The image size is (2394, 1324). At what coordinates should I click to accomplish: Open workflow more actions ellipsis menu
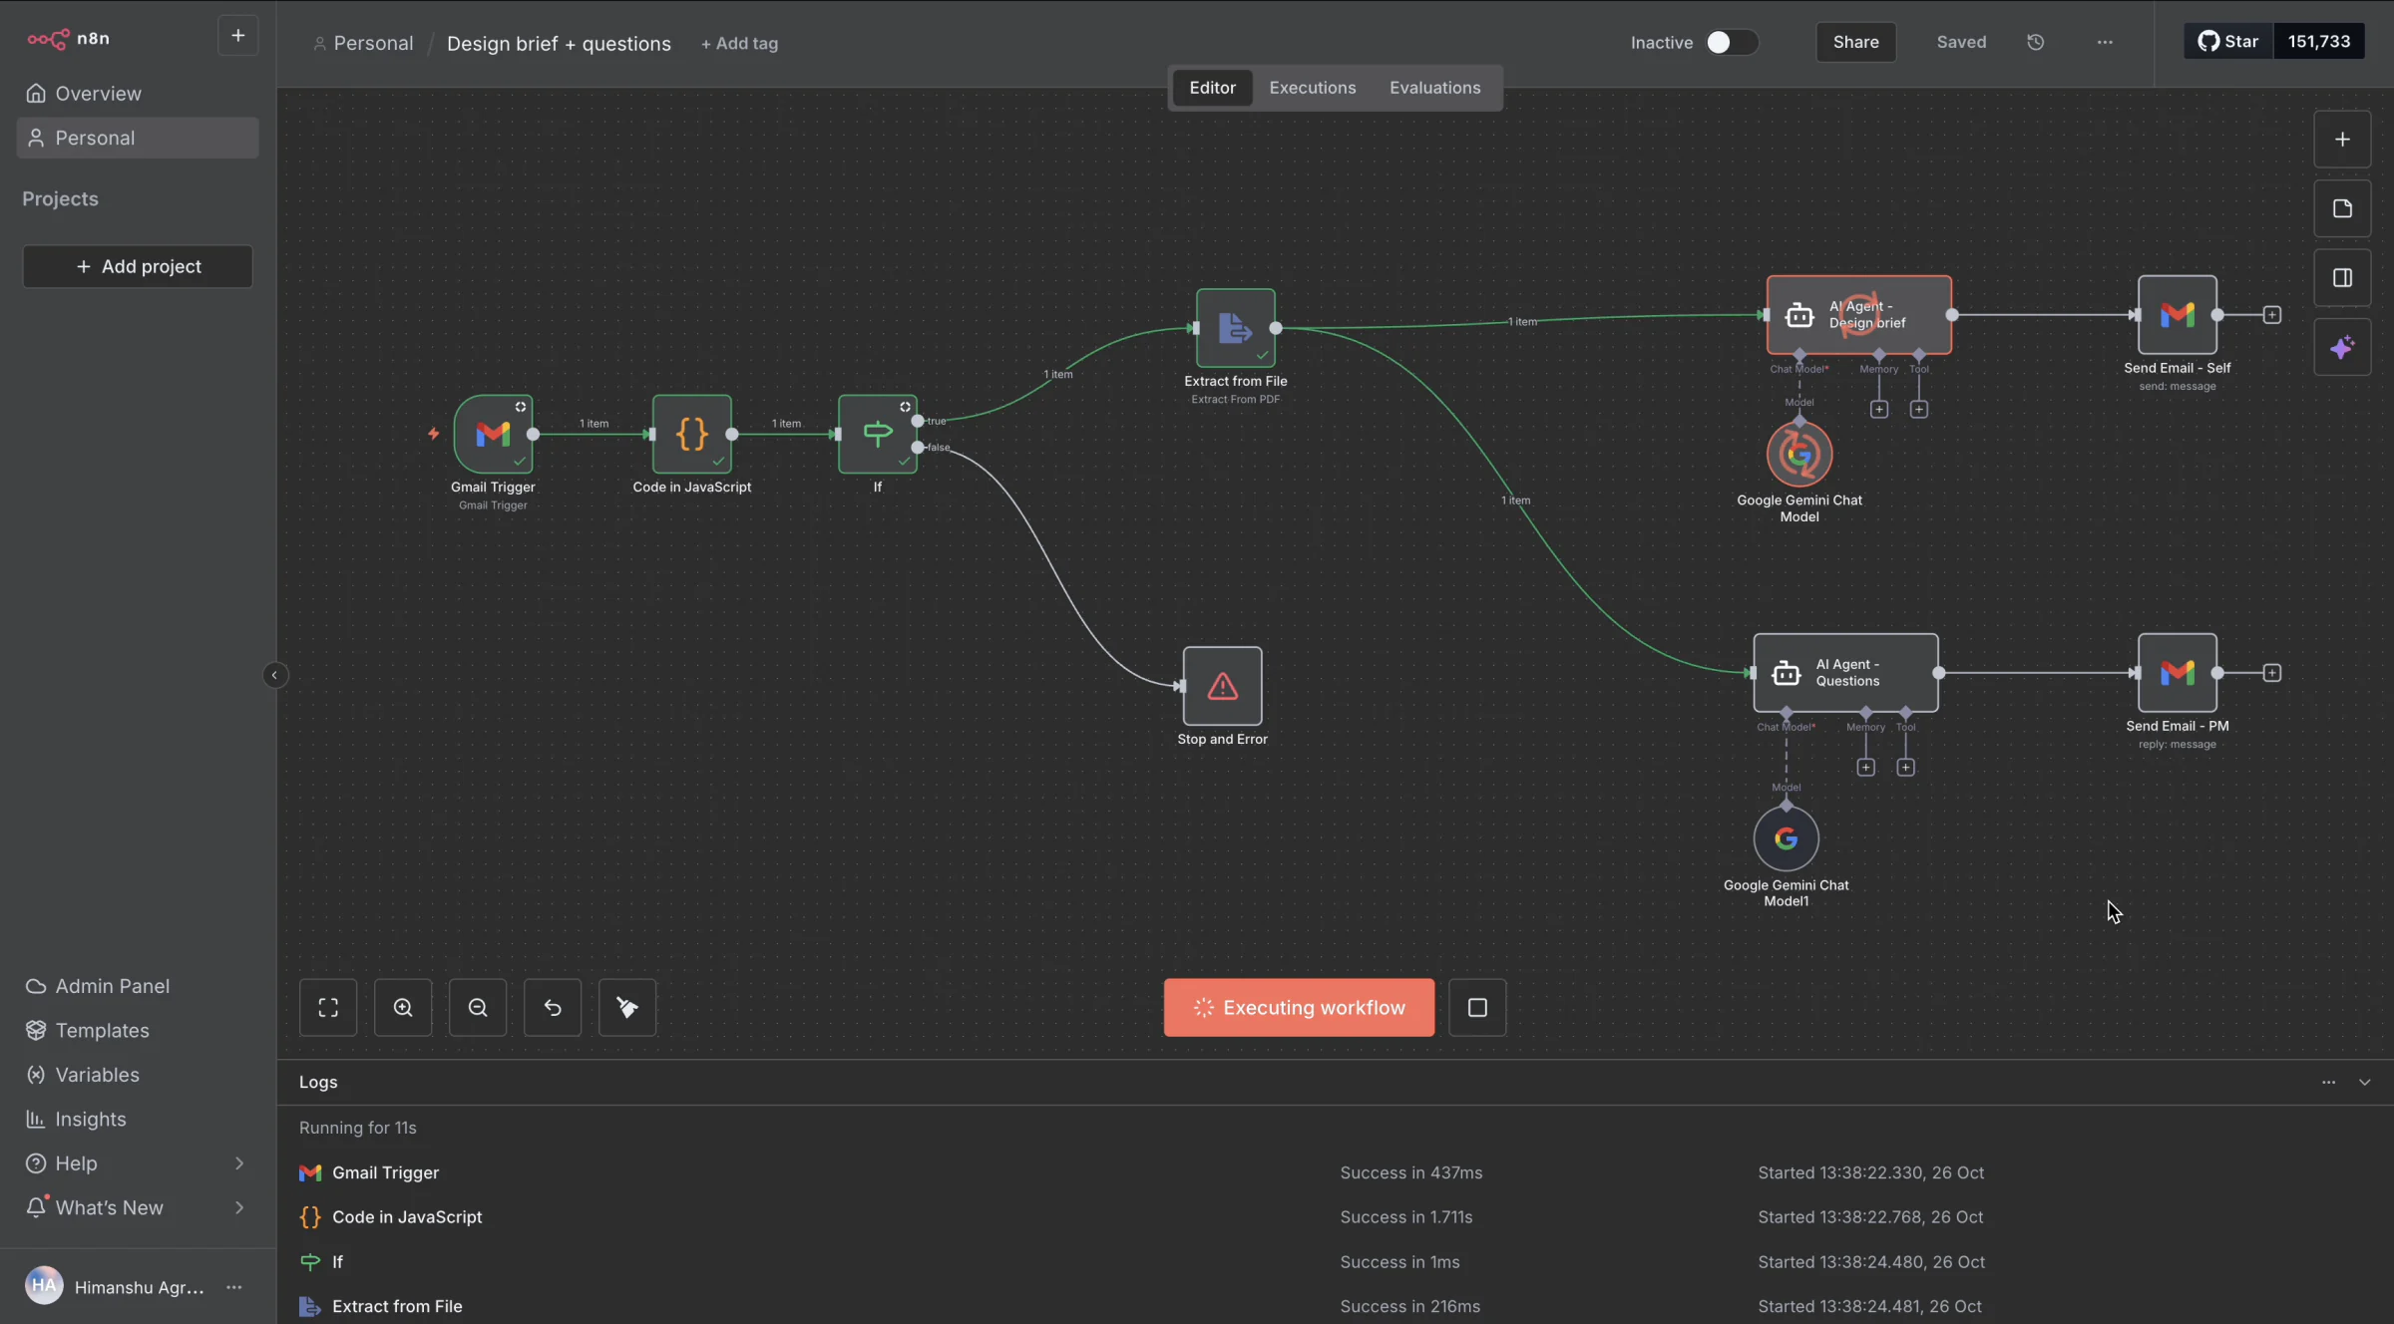click(x=2105, y=42)
